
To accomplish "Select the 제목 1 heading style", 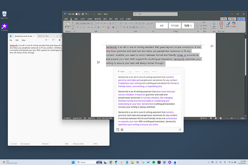I will (x=187, y=25).
